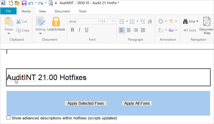This screenshot has width=214, height=124.
Task: Cut the selection with the scissors button
Action: click(22, 21)
